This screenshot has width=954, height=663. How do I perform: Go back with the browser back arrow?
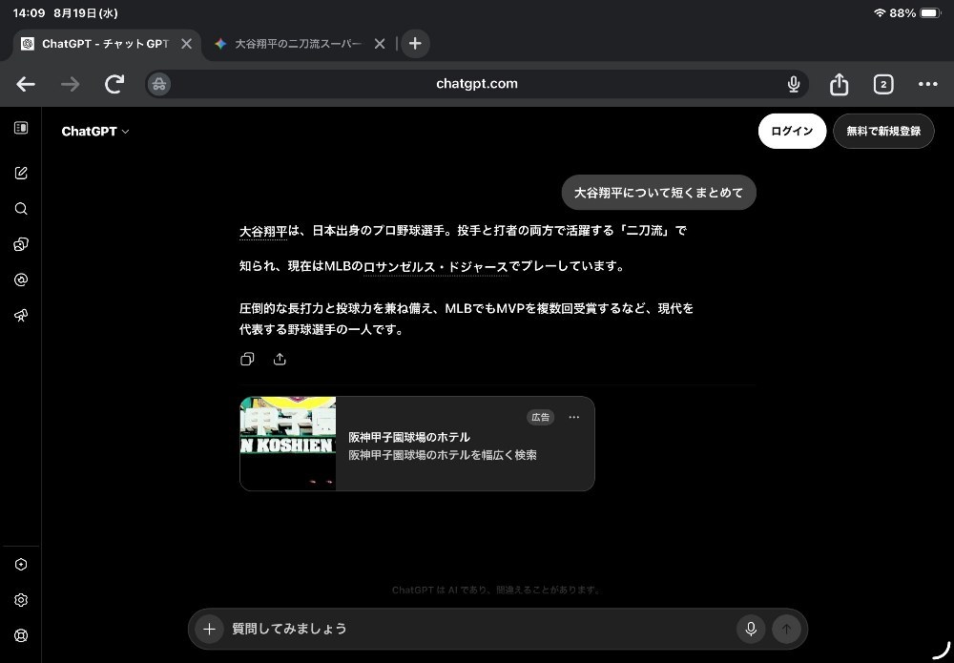coord(26,84)
